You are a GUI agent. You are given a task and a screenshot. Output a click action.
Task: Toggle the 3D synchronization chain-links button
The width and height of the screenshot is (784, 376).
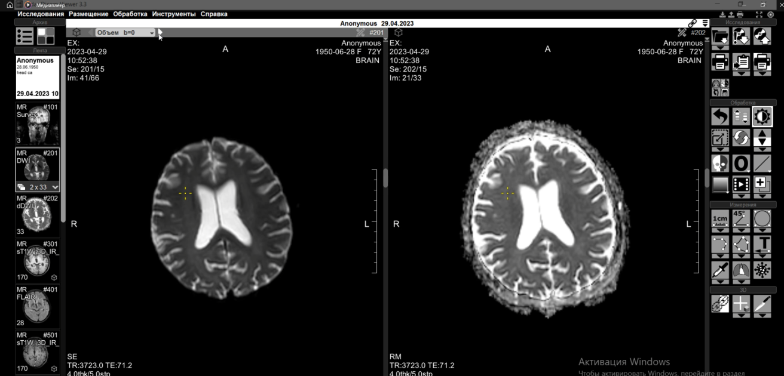click(720, 304)
